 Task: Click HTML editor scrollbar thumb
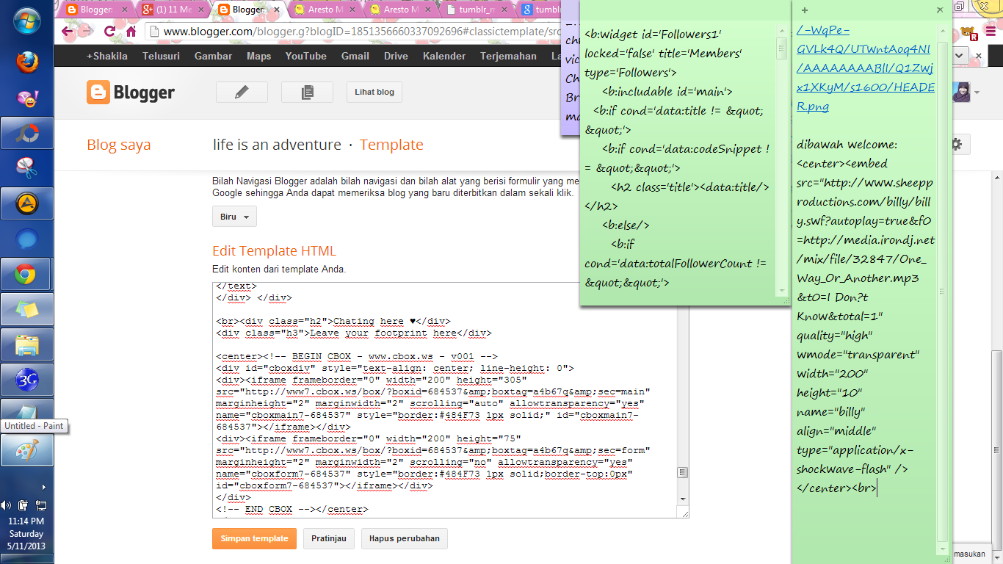683,472
